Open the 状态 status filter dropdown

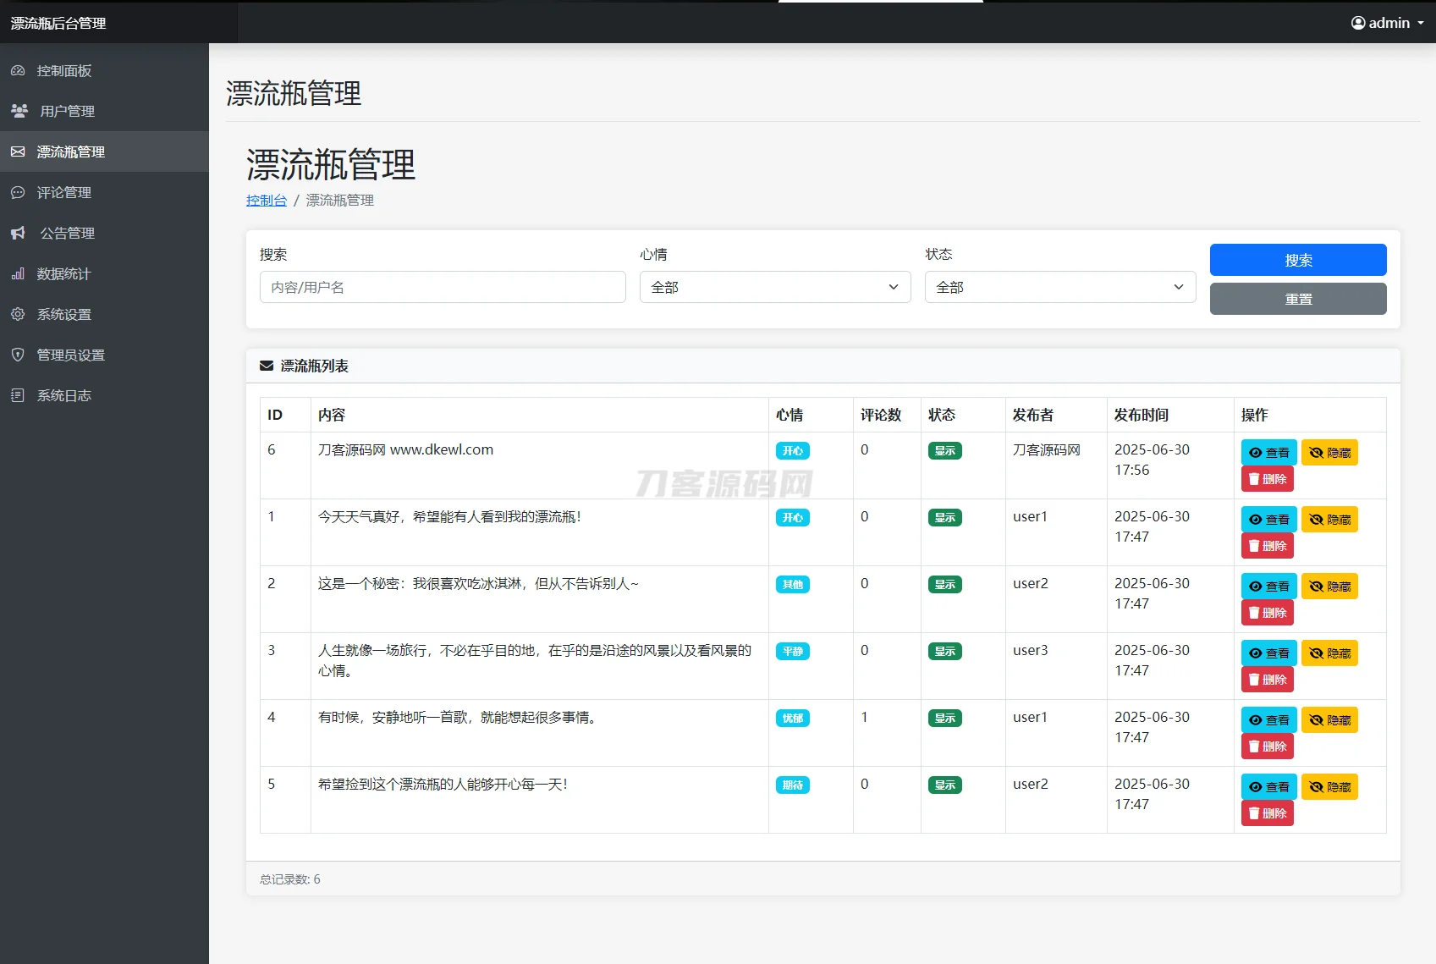point(1059,287)
